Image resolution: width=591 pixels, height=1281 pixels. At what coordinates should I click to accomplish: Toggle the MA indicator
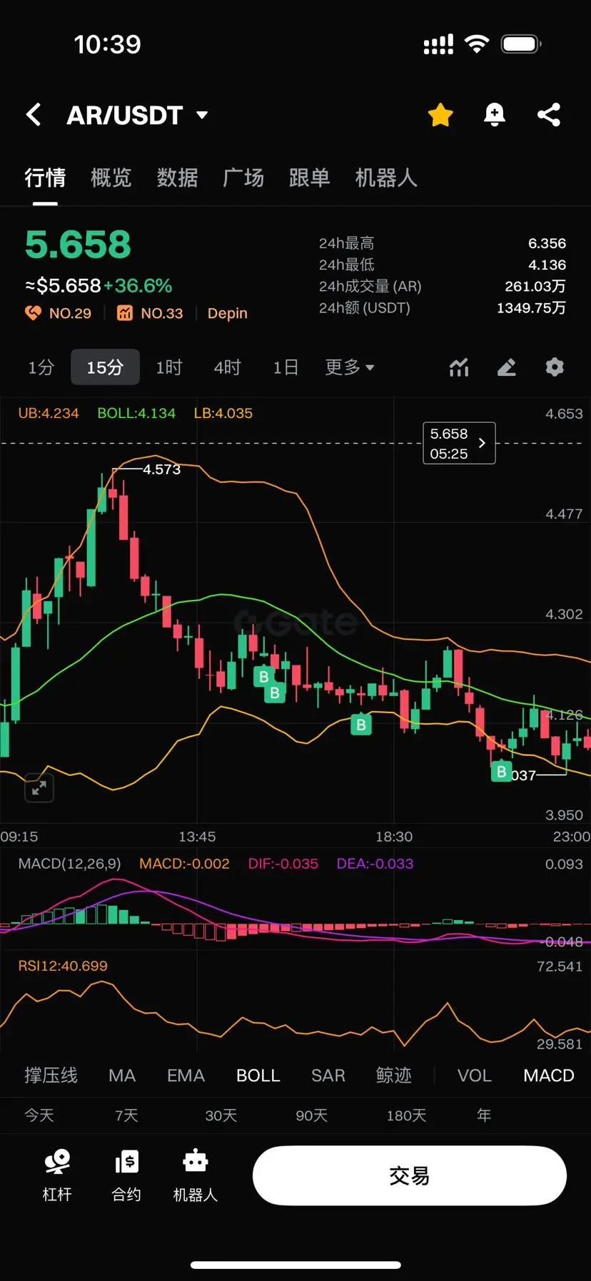tap(122, 1076)
